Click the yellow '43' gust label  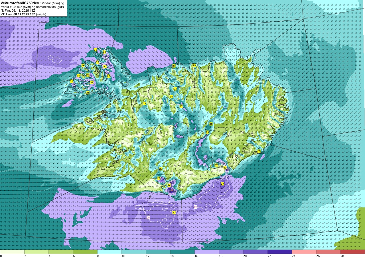(x=225, y=168)
